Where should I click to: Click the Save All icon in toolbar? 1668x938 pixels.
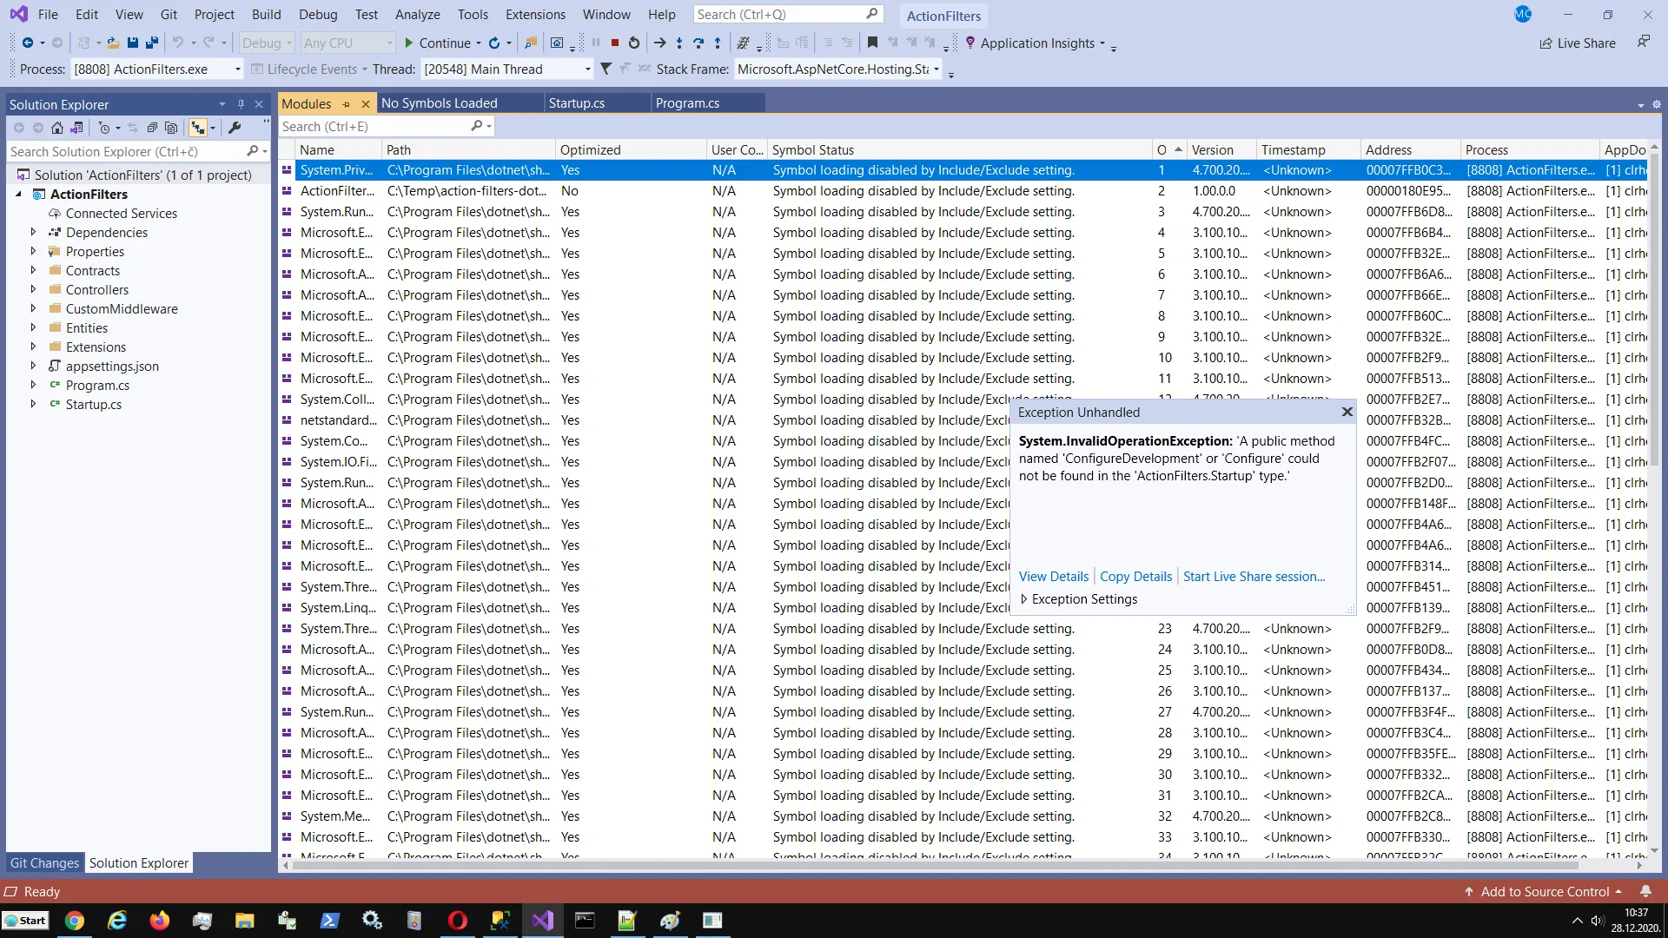pyautogui.click(x=152, y=43)
